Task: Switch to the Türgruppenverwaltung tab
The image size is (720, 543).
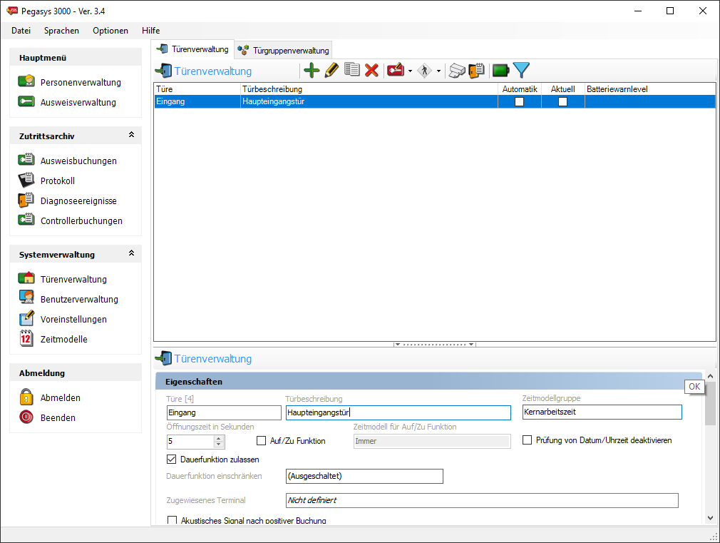Action: point(284,49)
